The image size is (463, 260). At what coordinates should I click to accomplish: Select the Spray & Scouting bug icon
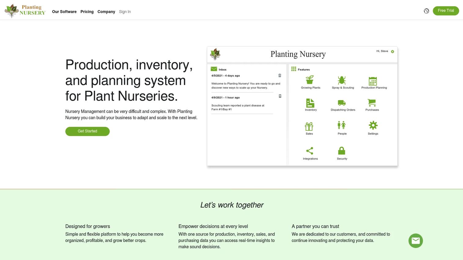[342, 80]
